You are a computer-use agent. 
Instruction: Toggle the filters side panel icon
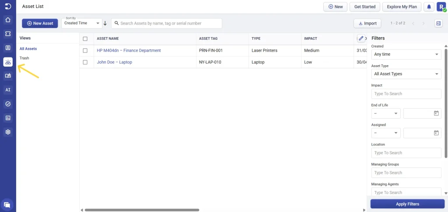(438, 24)
